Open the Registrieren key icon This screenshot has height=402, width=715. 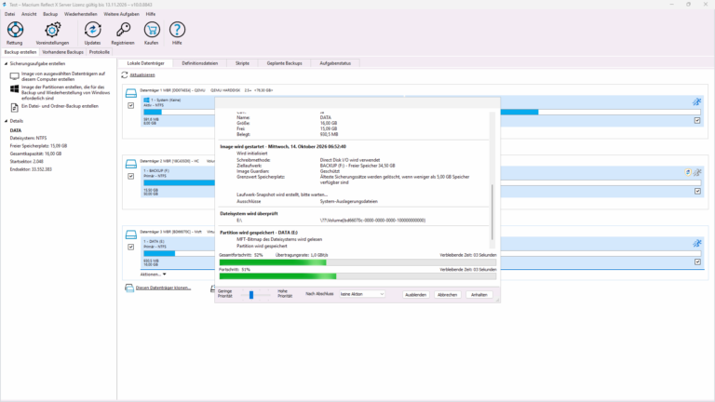(123, 30)
